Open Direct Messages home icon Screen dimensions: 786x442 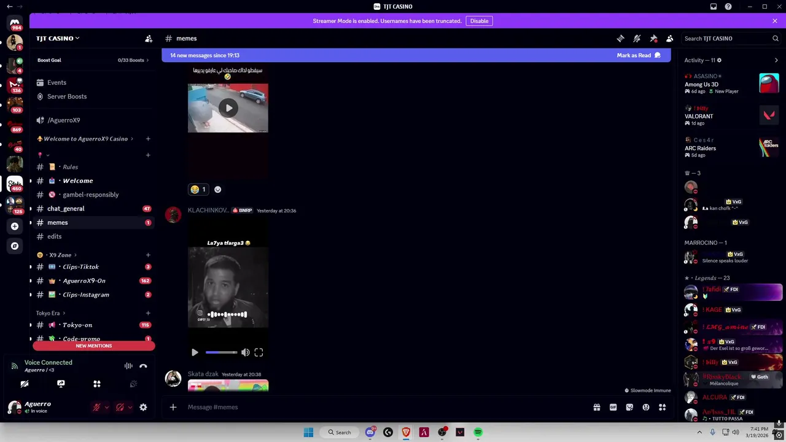[x=15, y=23]
